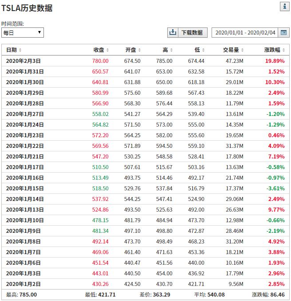Click closing price 780.00

100,61
